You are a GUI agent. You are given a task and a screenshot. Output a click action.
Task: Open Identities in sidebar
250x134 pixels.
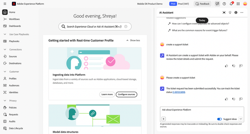coord(11,92)
